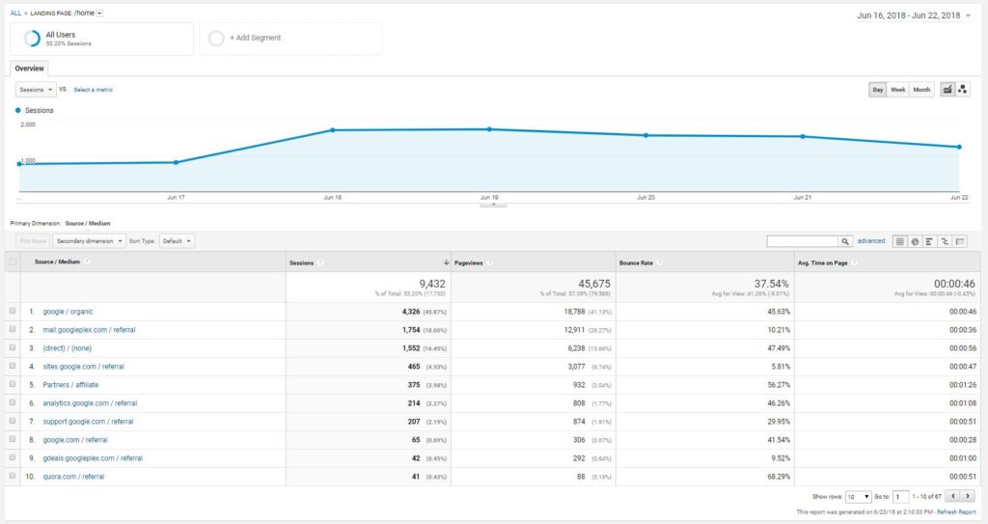Open the Show rows dropdown

(x=858, y=497)
